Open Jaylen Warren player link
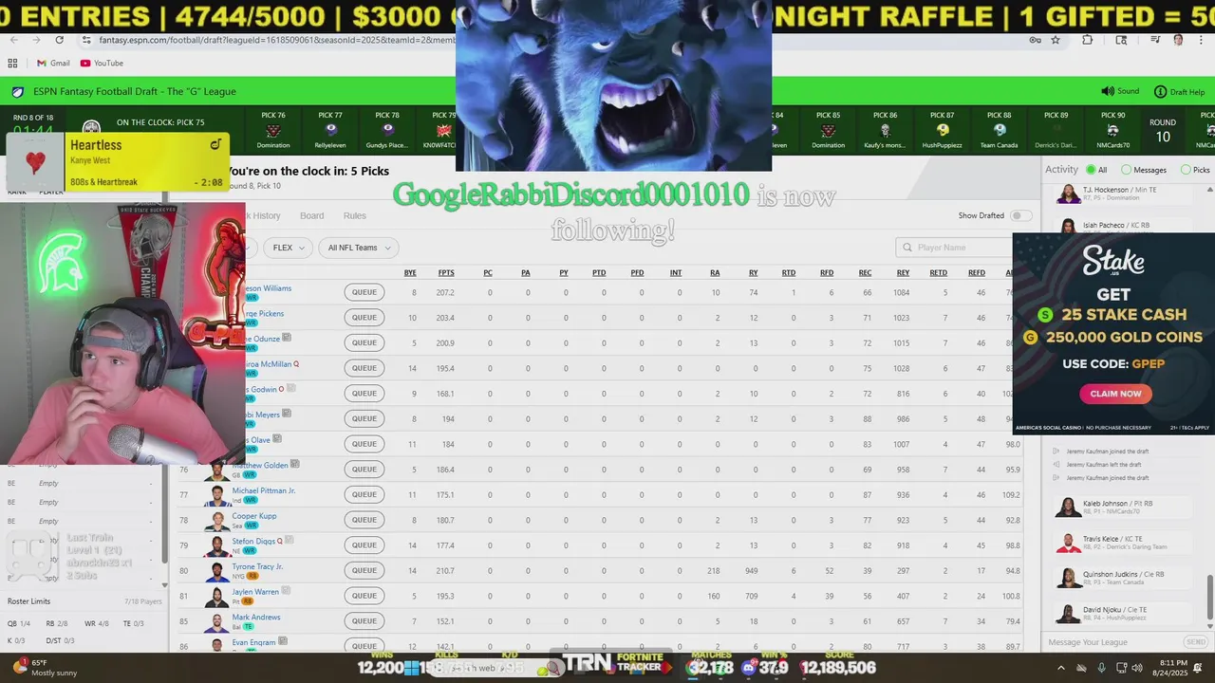 click(x=255, y=591)
